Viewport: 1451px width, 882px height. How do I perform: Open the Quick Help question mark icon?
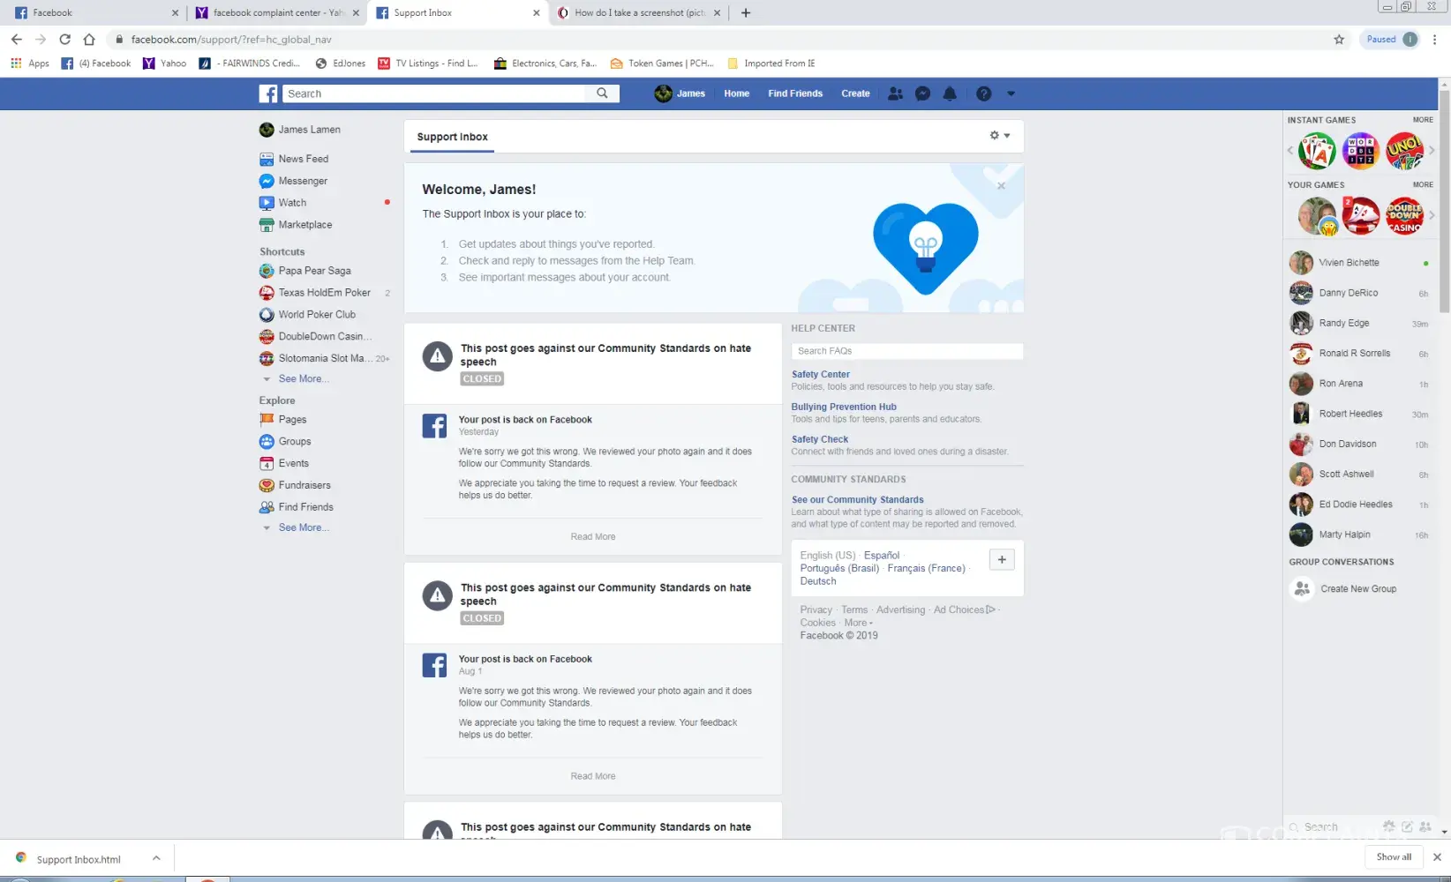tap(983, 93)
